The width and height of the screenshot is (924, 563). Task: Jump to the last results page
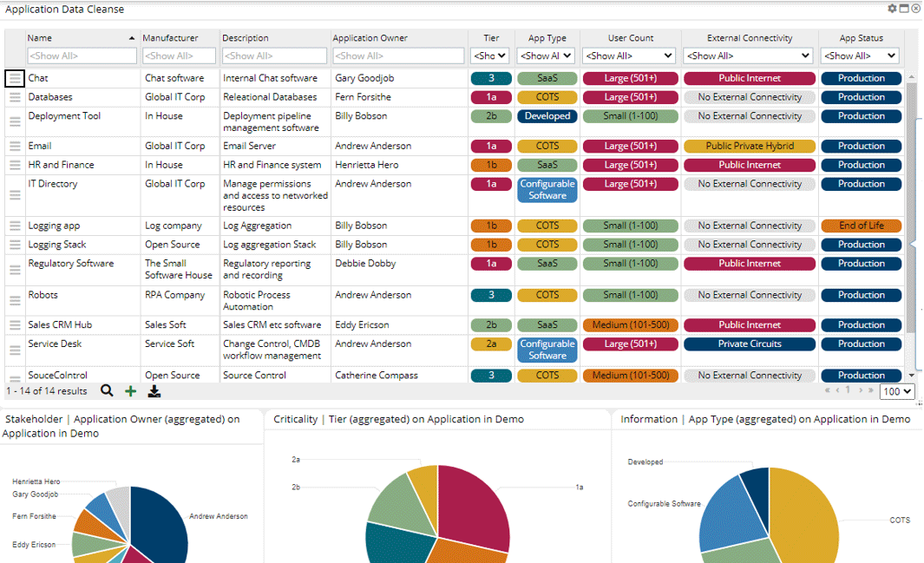pyautogui.click(x=870, y=390)
